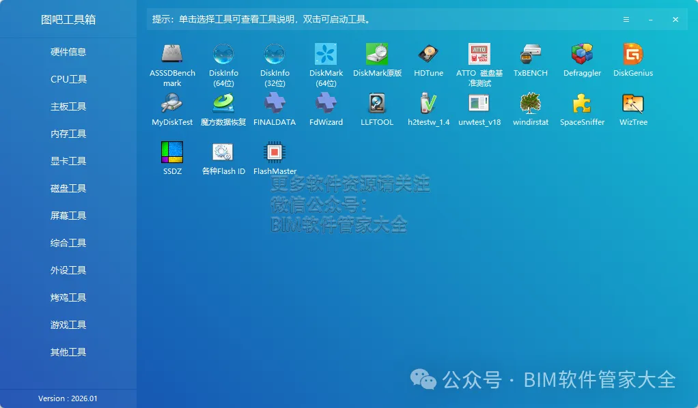Select ATTO 磁盘基准测试 icon
This screenshot has height=408, width=698.
(479, 54)
